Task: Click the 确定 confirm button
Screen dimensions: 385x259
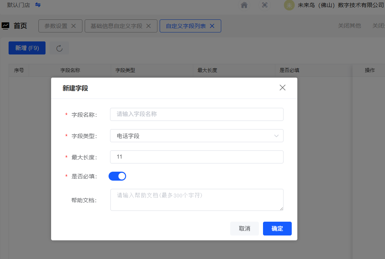Action: pyautogui.click(x=277, y=229)
